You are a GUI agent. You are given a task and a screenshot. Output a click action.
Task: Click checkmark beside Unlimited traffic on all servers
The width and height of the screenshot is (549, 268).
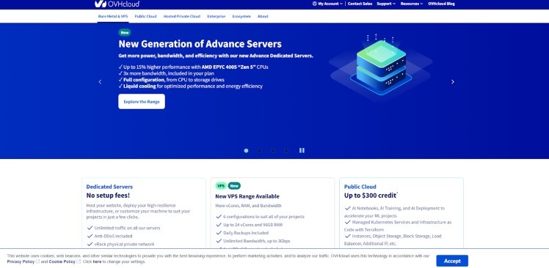pyautogui.click(x=90, y=228)
